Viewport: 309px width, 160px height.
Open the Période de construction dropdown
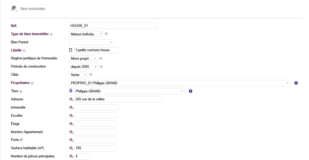pos(83,67)
